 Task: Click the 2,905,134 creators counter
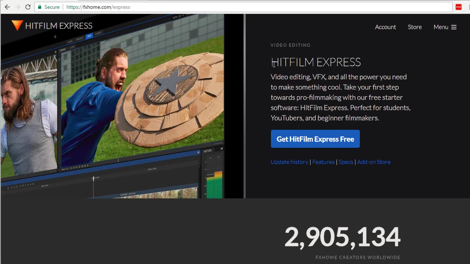342,237
